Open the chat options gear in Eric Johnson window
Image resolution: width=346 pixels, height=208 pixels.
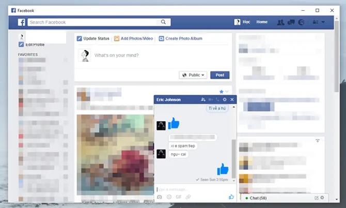pyautogui.click(x=225, y=100)
